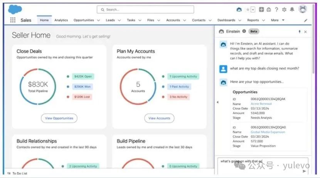Click the 2 Upcoming Activity tag
This screenshot has width=320, height=178.
click(83, 166)
